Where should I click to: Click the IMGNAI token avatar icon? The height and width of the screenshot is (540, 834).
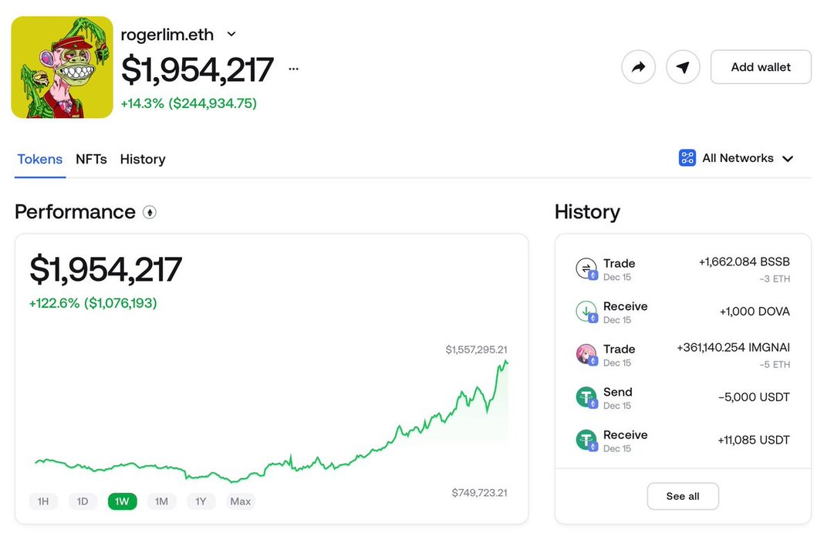coord(586,355)
